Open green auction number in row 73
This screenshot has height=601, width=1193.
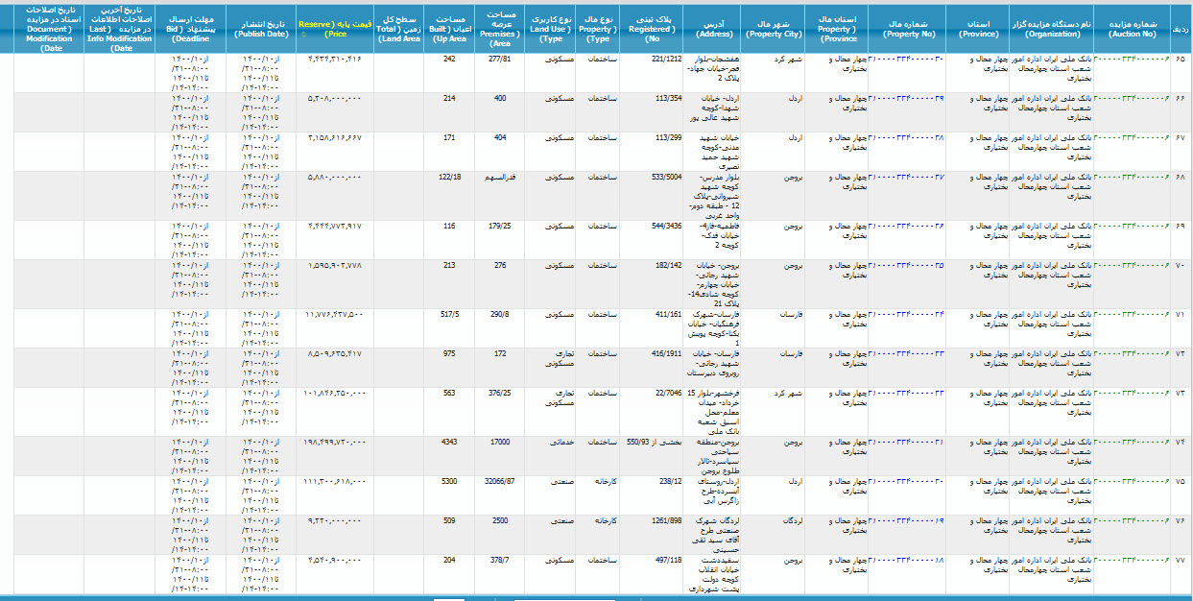pyautogui.click(x=1131, y=394)
